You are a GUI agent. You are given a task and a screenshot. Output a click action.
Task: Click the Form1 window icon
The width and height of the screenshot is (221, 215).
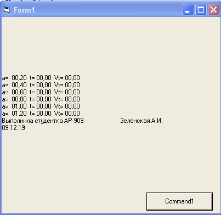(x=7, y=10)
